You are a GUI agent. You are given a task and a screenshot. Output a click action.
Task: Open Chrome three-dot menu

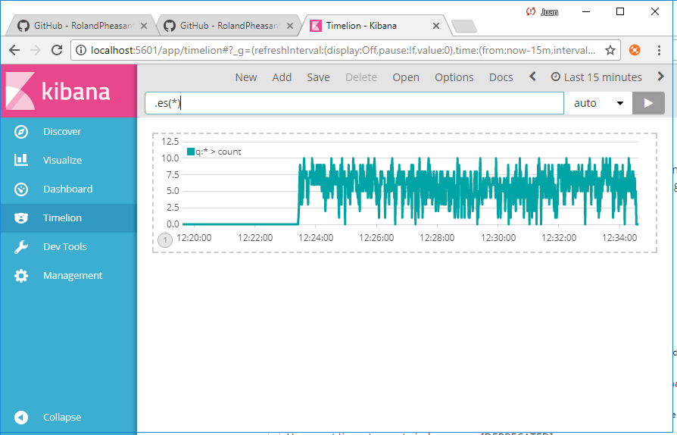[659, 50]
